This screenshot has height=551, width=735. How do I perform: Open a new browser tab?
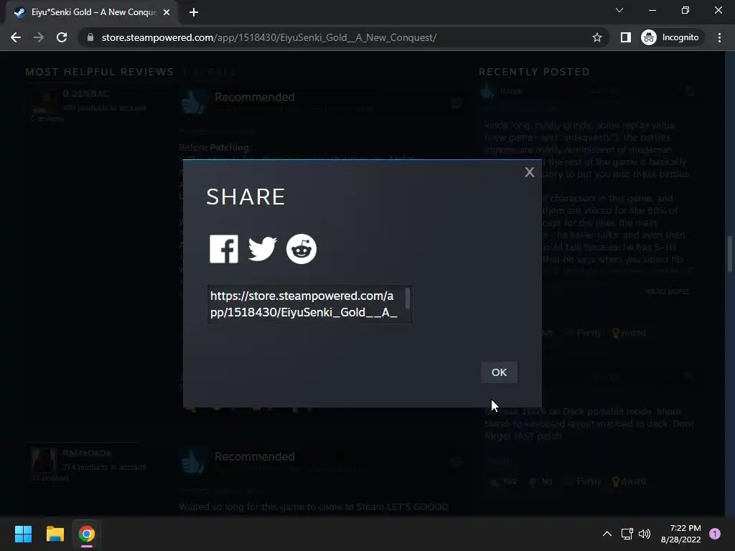coord(194,12)
